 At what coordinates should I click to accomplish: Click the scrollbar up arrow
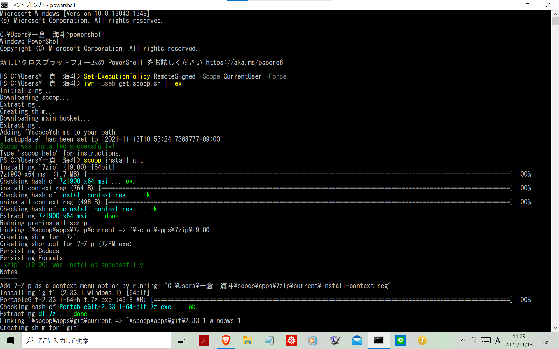tap(555, 14)
